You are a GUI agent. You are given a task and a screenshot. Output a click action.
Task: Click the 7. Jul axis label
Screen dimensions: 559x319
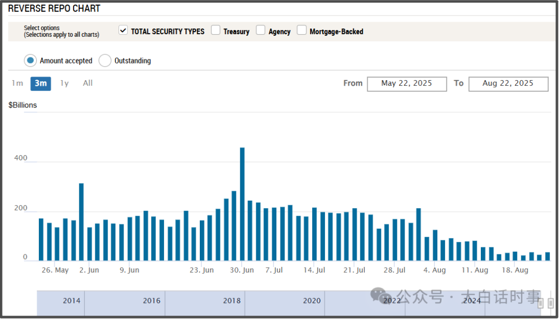(x=274, y=270)
